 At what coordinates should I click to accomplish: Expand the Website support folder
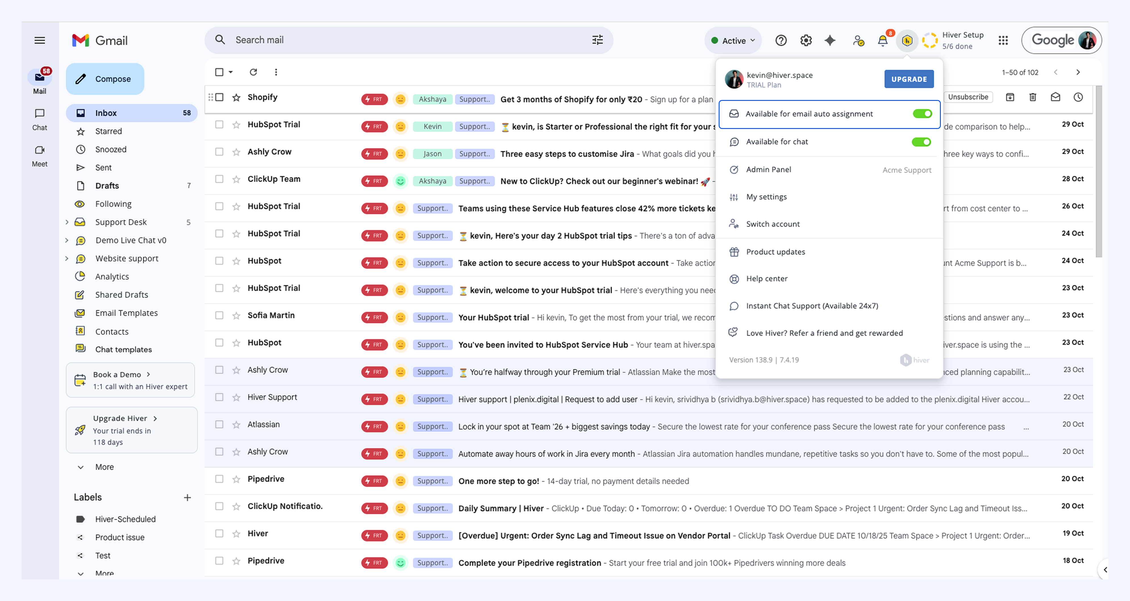point(67,258)
